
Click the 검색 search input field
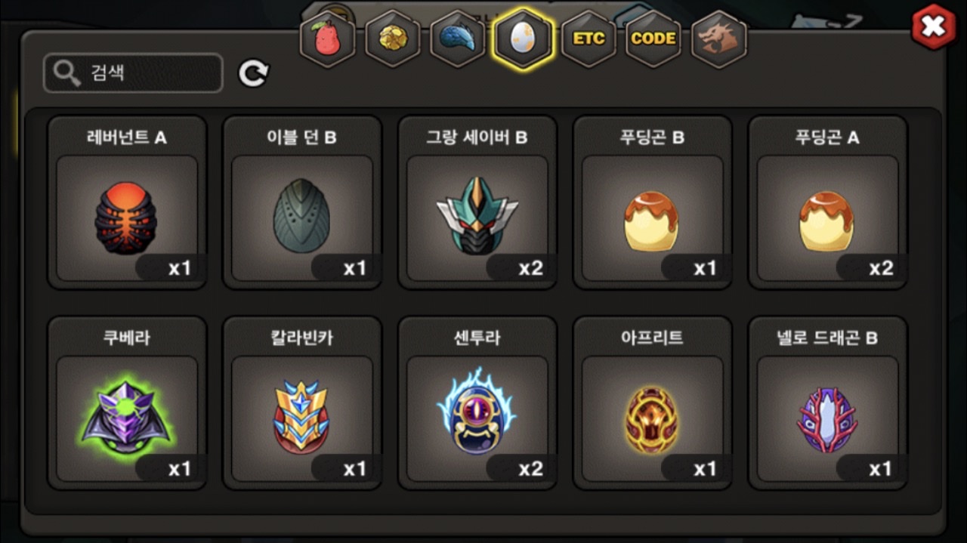(x=133, y=73)
